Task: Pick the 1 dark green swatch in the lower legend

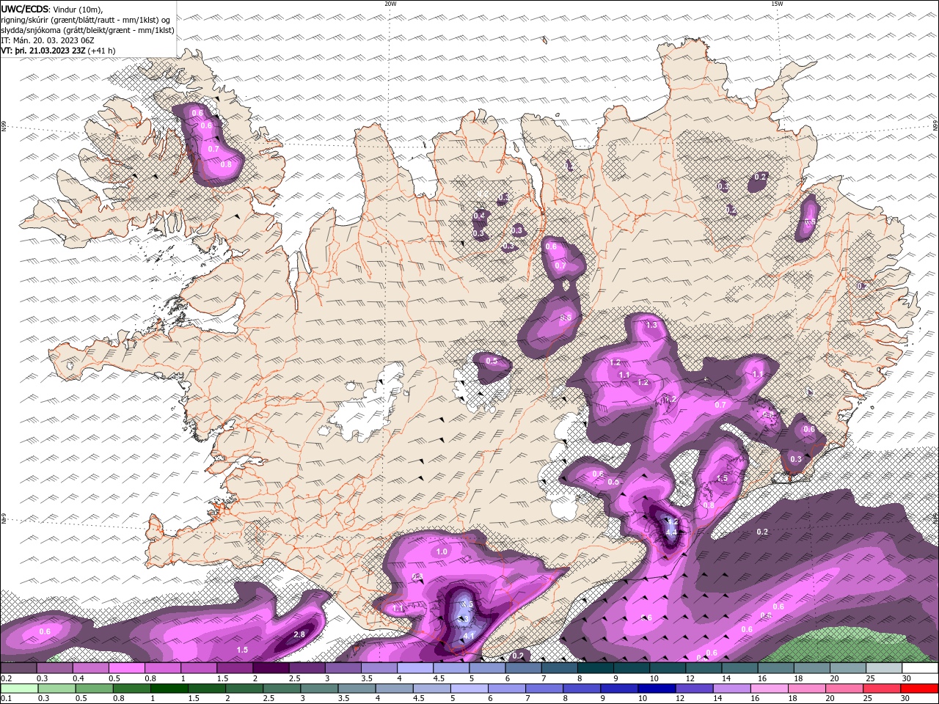Action: click(x=169, y=689)
